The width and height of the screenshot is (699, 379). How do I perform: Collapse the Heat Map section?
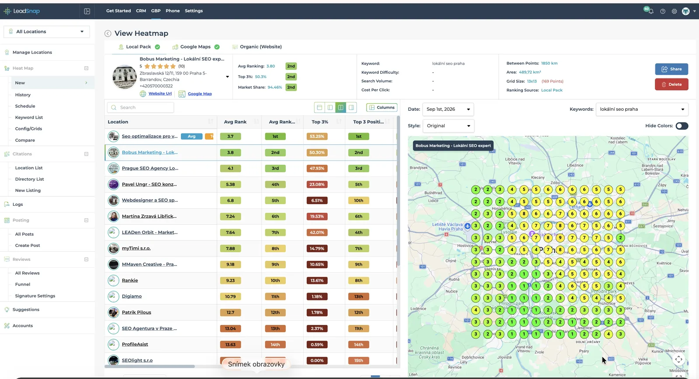tap(86, 68)
